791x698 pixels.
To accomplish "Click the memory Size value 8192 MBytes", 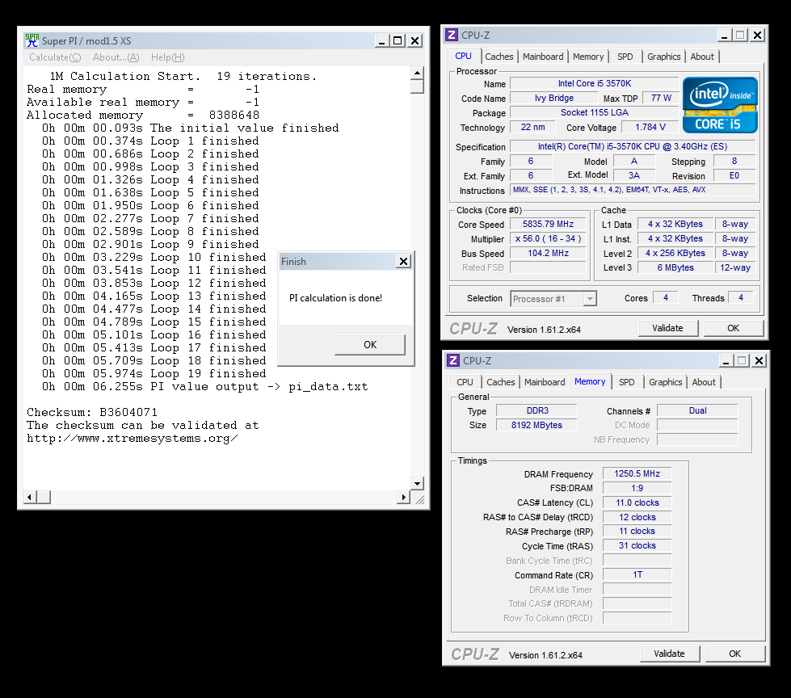I will tap(536, 425).
